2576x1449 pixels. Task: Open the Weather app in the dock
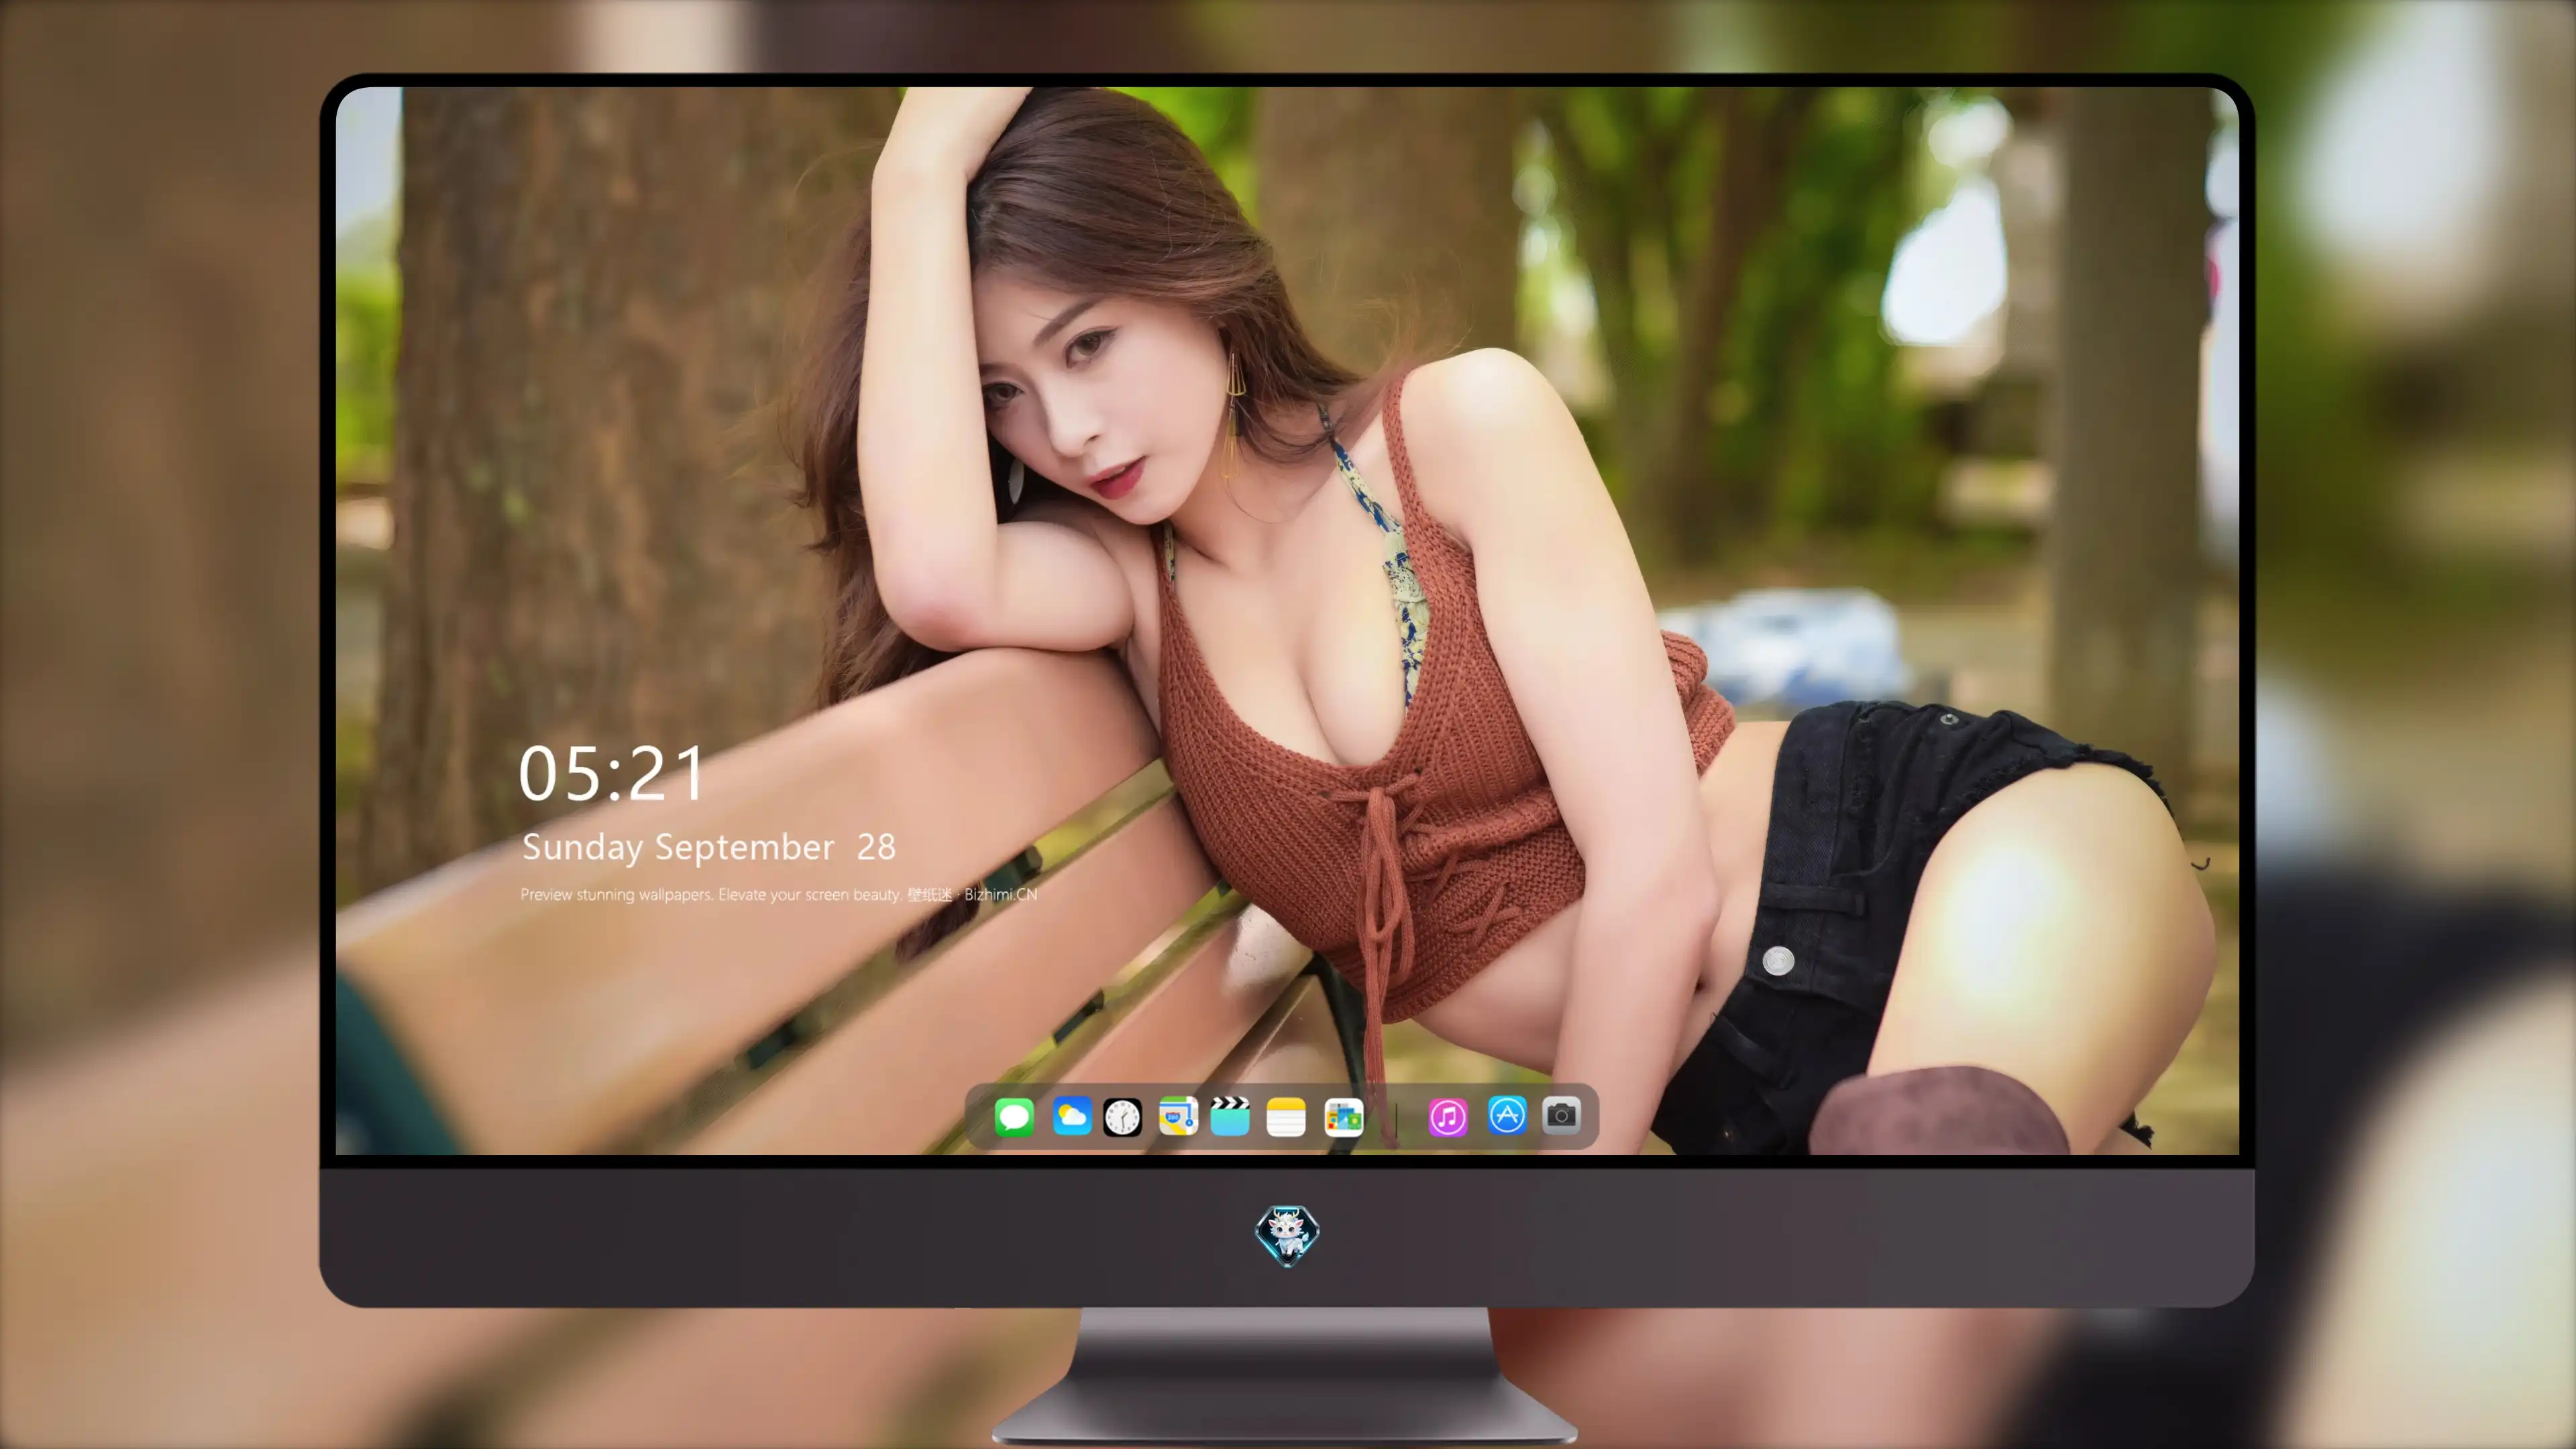click(1072, 1116)
